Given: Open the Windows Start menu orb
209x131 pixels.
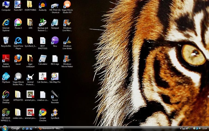Looking at the screenshot, I should [x=5, y=128].
